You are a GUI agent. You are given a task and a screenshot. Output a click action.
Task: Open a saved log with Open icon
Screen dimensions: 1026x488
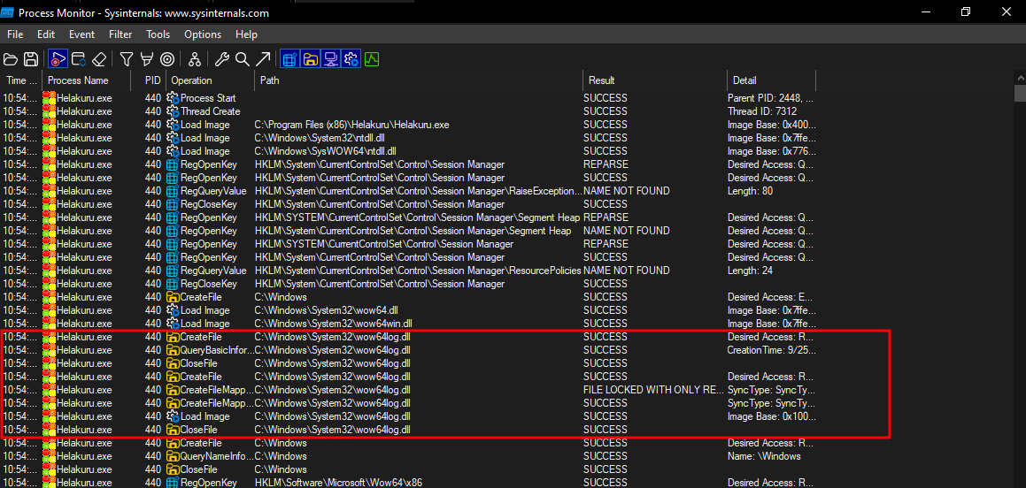pyautogui.click(x=11, y=59)
